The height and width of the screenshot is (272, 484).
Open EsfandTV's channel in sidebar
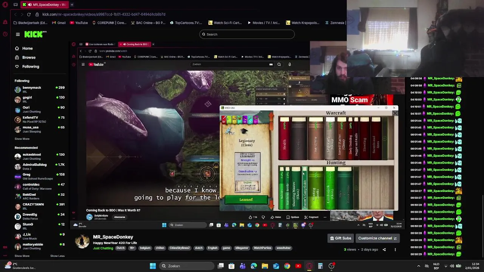[40, 119]
